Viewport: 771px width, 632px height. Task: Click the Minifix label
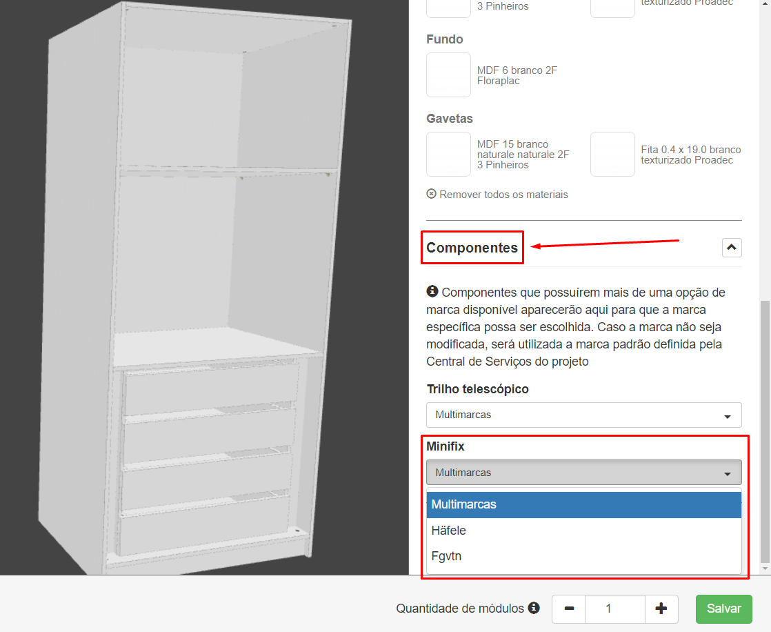pyautogui.click(x=445, y=446)
